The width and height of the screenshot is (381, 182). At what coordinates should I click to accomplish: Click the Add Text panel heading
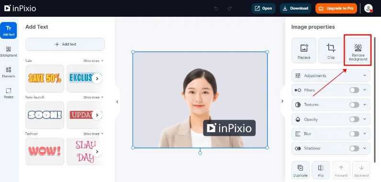coord(37,27)
